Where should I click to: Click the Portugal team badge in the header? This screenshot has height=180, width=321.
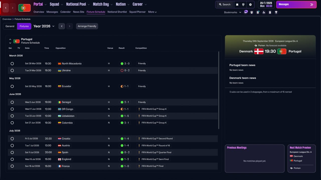tap(24, 8)
